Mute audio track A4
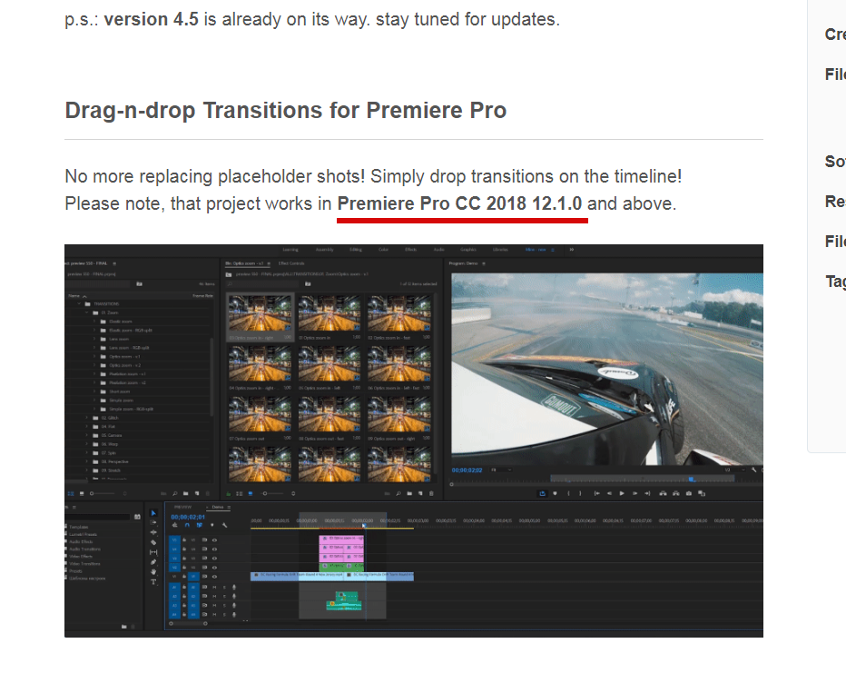 tap(214, 614)
